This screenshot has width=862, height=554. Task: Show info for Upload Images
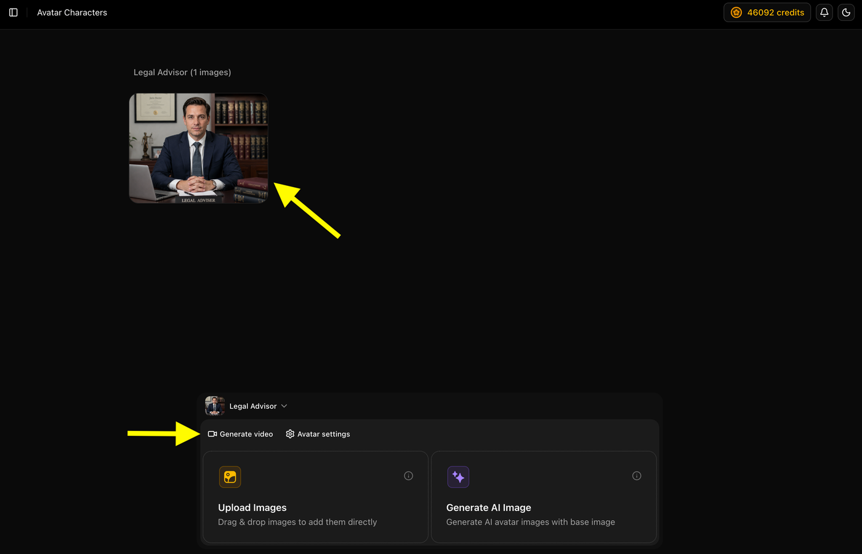point(408,476)
